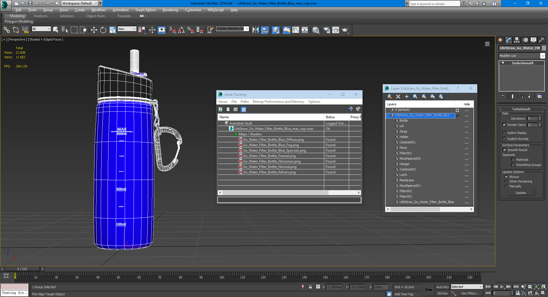Activate the Select Object tool

56,30
